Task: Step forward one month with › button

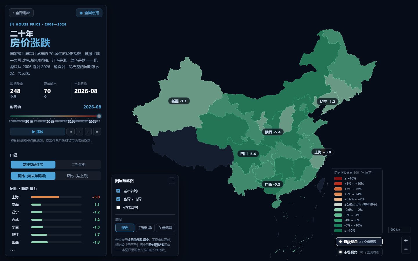Action: click(x=88, y=132)
